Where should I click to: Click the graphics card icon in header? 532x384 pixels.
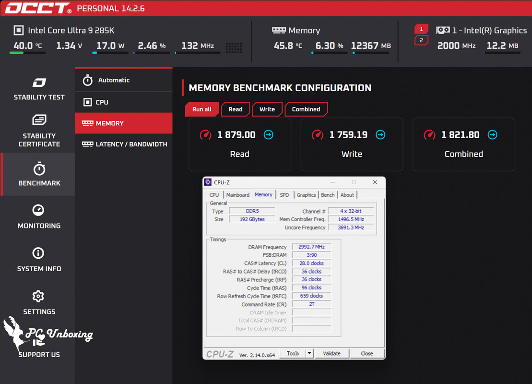(442, 30)
